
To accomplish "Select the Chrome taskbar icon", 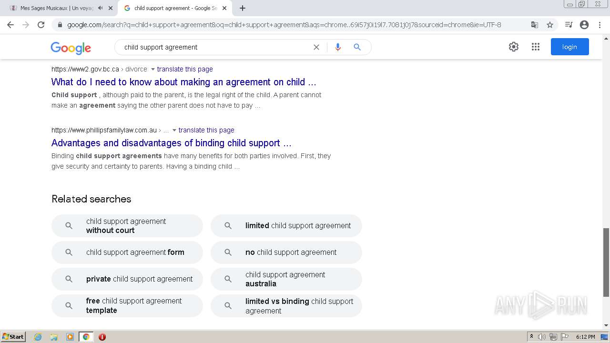I will 86,337.
